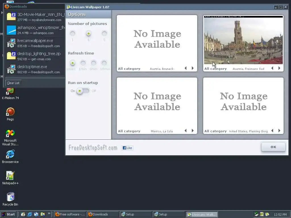The width and height of the screenshot is (291, 218).
Task: Open All category selector in Freimann Sud panel
Action: pyautogui.click(x=215, y=69)
